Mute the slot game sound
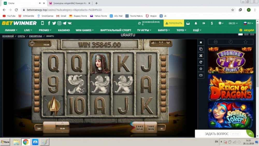This screenshot has width=259, height=146. pyautogui.click(x=153, y=43)
